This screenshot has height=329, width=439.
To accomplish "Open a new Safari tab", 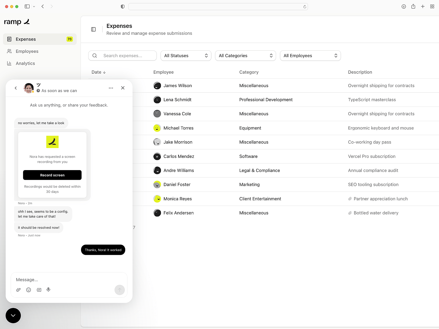I will (423, 6).
